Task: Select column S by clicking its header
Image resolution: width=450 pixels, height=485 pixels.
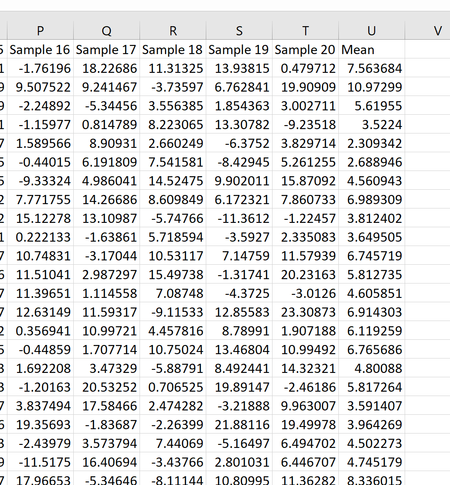Action: pos(239,31)
